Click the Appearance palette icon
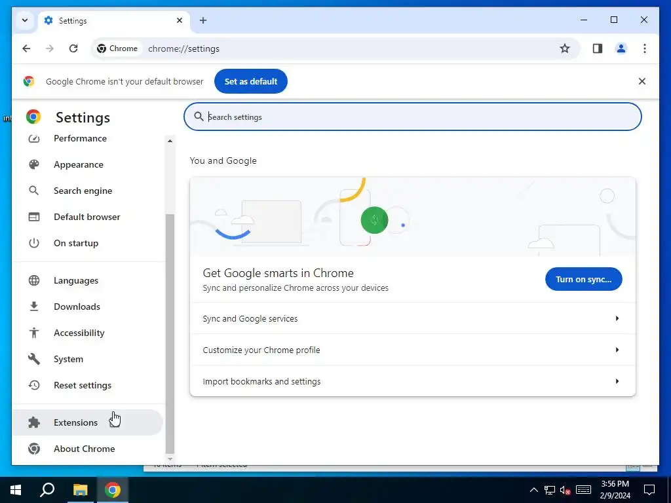Image resolution: width=671 pixels, height=503 pixels. click(x=34, y=164)
